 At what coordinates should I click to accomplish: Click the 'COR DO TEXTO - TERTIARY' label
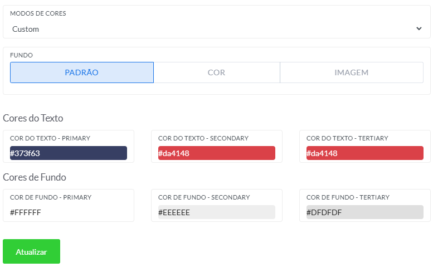point(347,138)
